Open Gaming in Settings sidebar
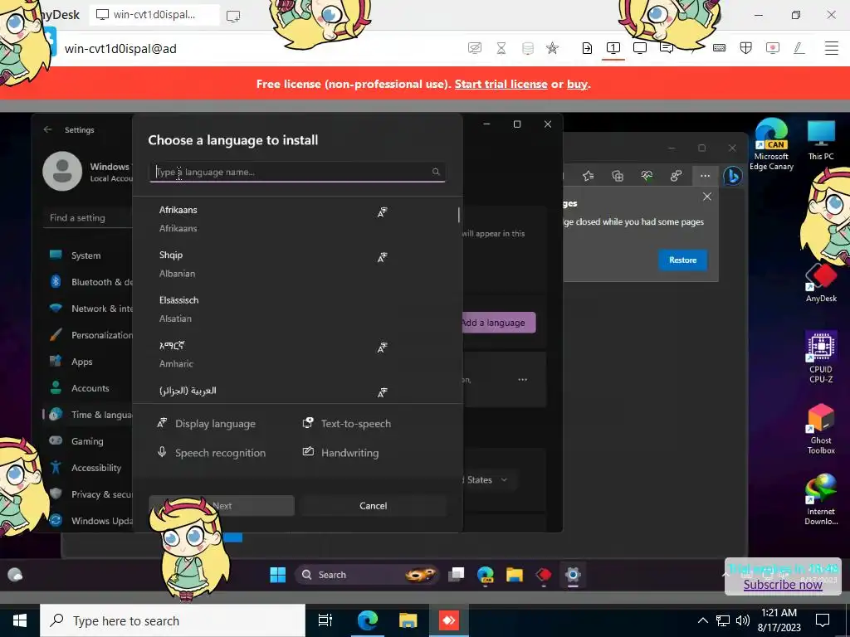This screenshot has height=637, width=850. (86, 441)
